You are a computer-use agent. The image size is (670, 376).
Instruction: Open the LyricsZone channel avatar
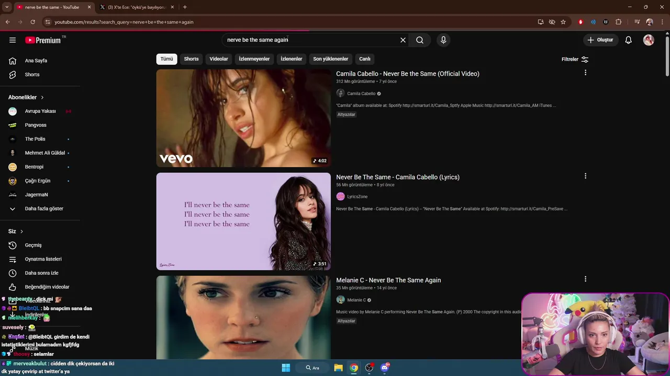pos(340,197)
